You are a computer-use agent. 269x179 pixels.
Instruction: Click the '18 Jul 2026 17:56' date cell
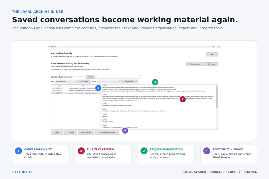pyautogui.click(x=57, y=88)
